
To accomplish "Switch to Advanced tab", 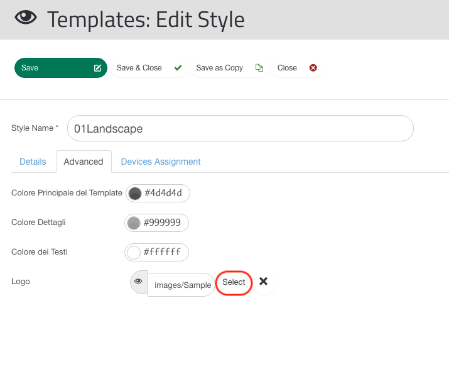I will (84, 162).
